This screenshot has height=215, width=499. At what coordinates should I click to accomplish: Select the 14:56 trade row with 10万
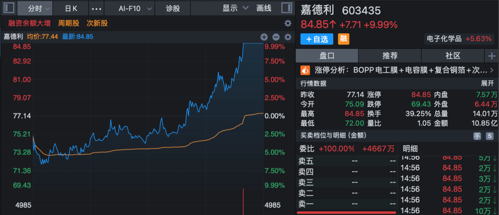(x=449, y=210)
